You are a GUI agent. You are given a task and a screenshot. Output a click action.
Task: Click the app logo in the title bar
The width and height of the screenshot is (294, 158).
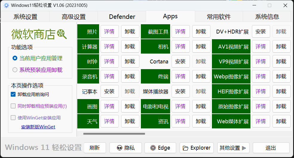6,5
